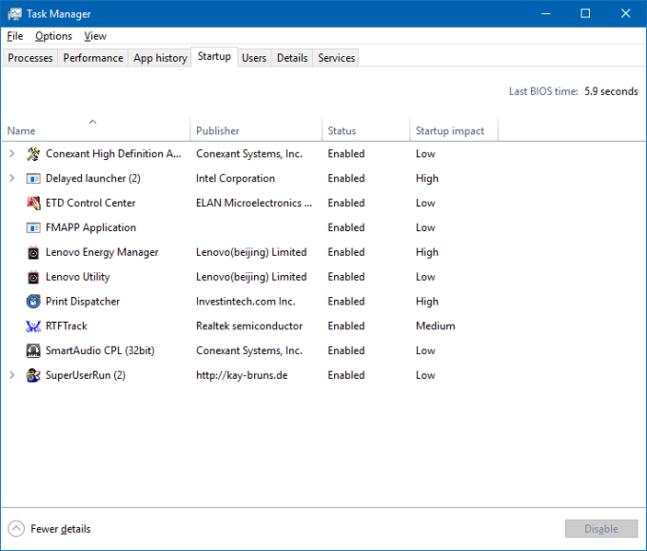The image size is (647, 551).
Task: Click Conexant Systems publisher for SmartAudio CPL
Action: click(x=249, y=351)
